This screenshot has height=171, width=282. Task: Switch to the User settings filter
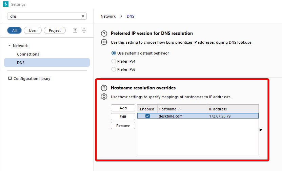[x=33, y=30]
